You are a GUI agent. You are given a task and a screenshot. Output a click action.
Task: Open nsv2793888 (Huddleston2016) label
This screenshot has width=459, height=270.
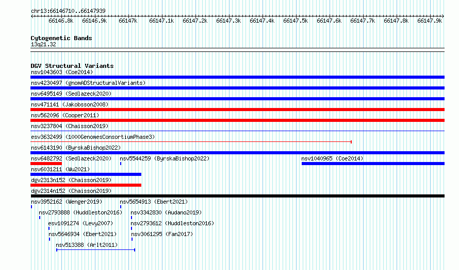pyautogui.click(x=80, y=212)
